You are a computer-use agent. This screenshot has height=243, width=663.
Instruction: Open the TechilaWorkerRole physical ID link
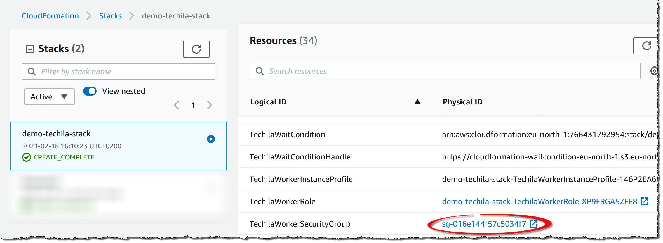[539, 201]
